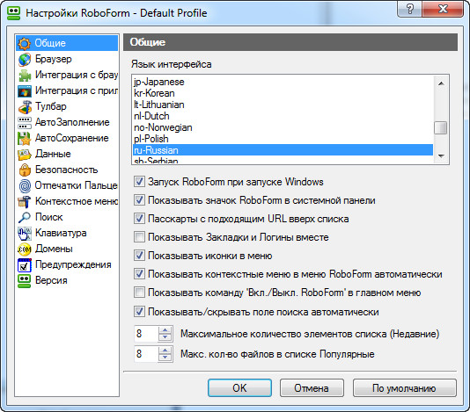Increase Недавние list max count
470x412 pixels.
pyautogui.click(x=165, y=330)
